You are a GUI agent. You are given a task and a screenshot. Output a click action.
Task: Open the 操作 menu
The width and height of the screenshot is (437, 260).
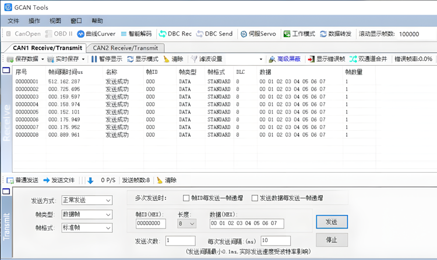34,20
